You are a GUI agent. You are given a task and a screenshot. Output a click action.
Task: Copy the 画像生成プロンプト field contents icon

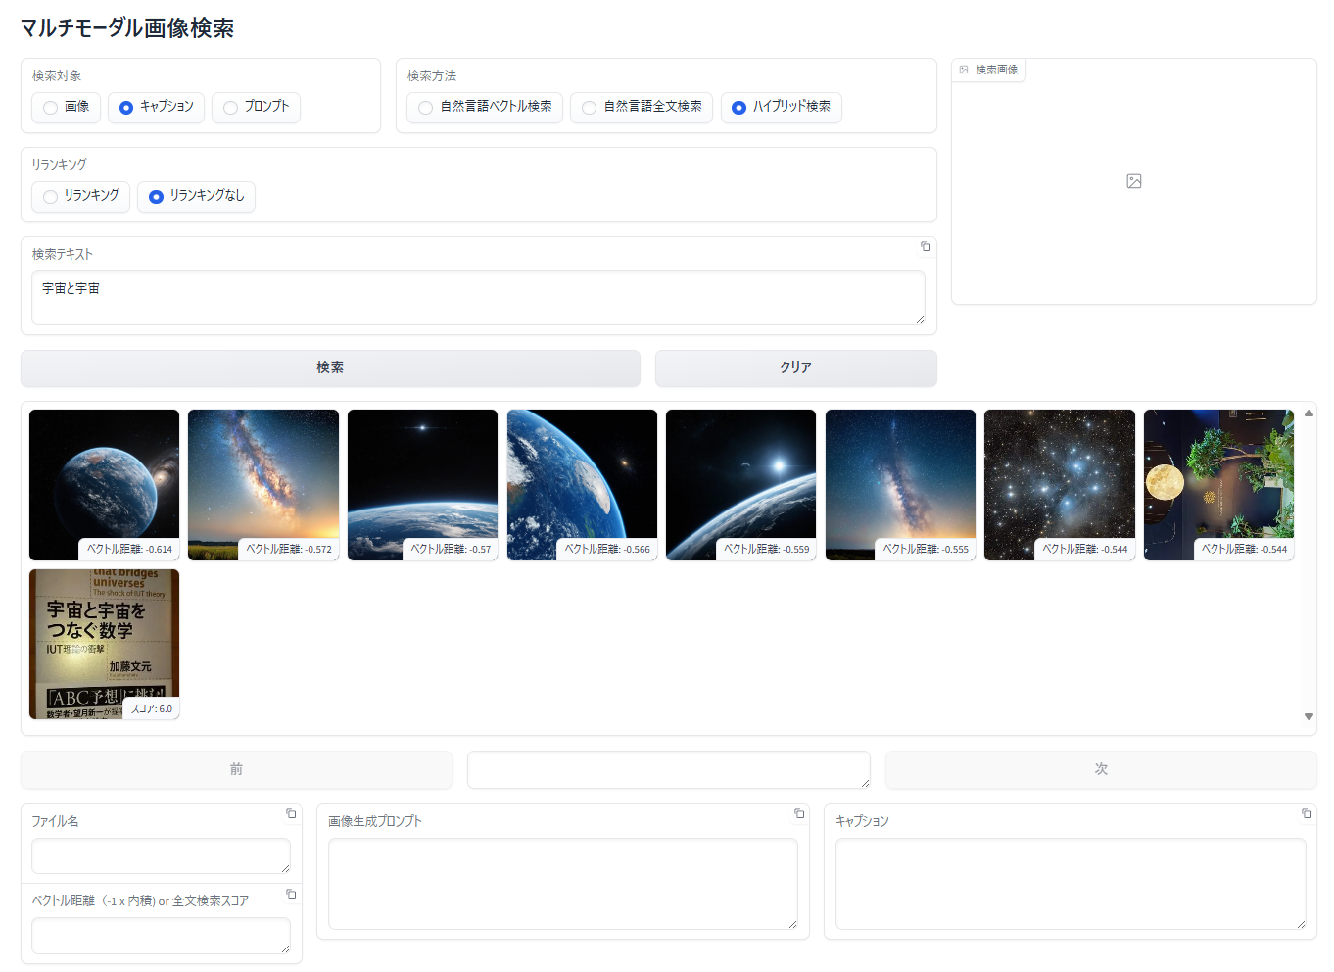799,814
